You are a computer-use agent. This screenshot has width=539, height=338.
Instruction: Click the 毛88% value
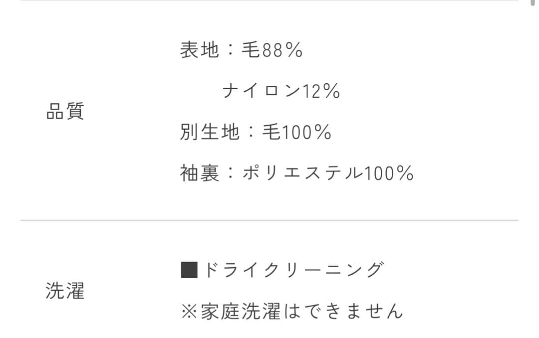tap(272, 50)
